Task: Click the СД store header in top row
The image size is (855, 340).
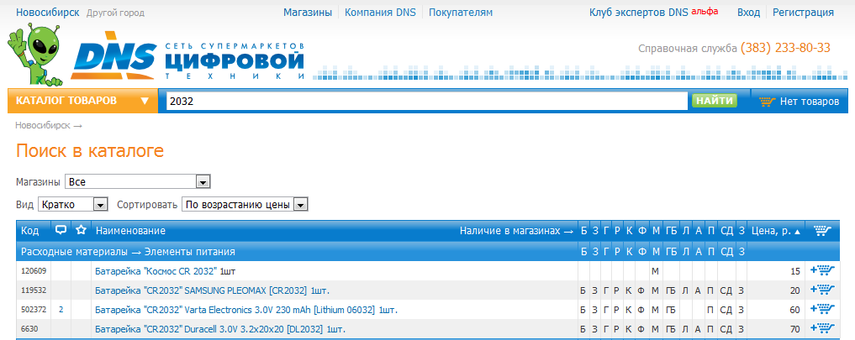Action: click(x=727, y=231)
